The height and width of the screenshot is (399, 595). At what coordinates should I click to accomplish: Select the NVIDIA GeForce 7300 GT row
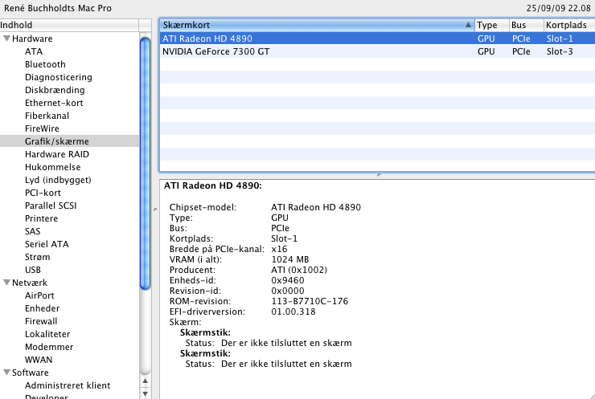click(377, 51)
